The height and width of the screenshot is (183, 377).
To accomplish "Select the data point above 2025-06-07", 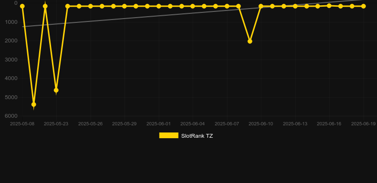I will tap(227, 6).
